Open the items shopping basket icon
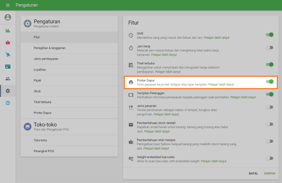This screenshot has height=183, width=282. click(8, 43)
